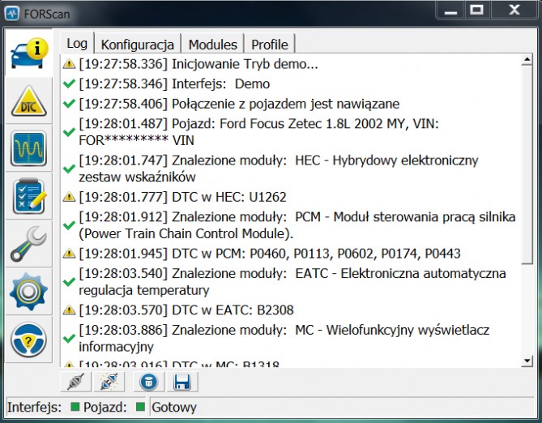Click warning icon beside DTC w PCM

tap(69, 254)
